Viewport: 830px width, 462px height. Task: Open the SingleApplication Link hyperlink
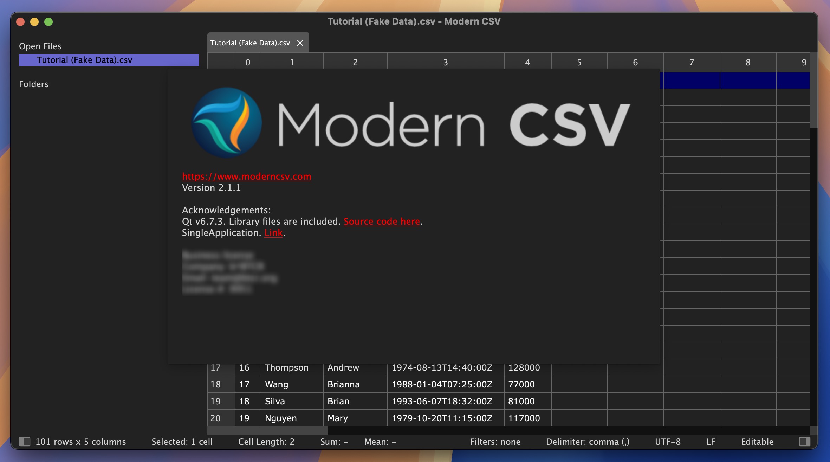(x=273, y=233)
